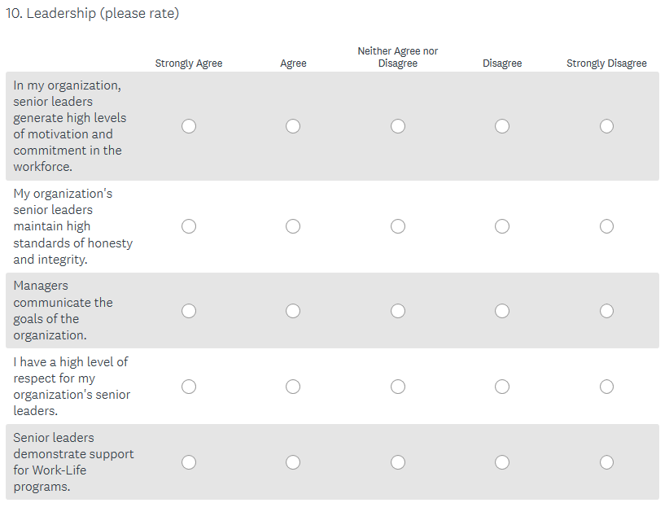Select Strongly Agree for honesty and integrity
Image resolution: width=669 pixels, height=516 pixels.
(189, 226)
